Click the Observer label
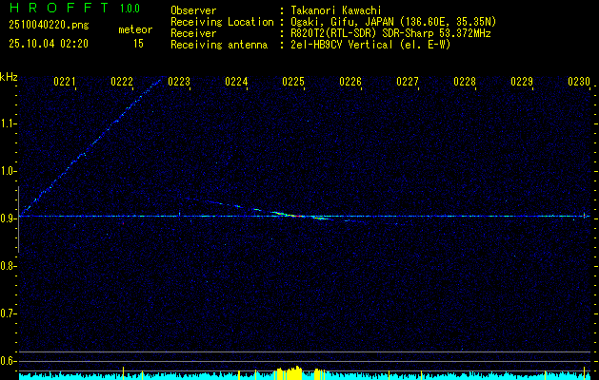The width and height of the screenshot is (599, 380). point(193,10)
